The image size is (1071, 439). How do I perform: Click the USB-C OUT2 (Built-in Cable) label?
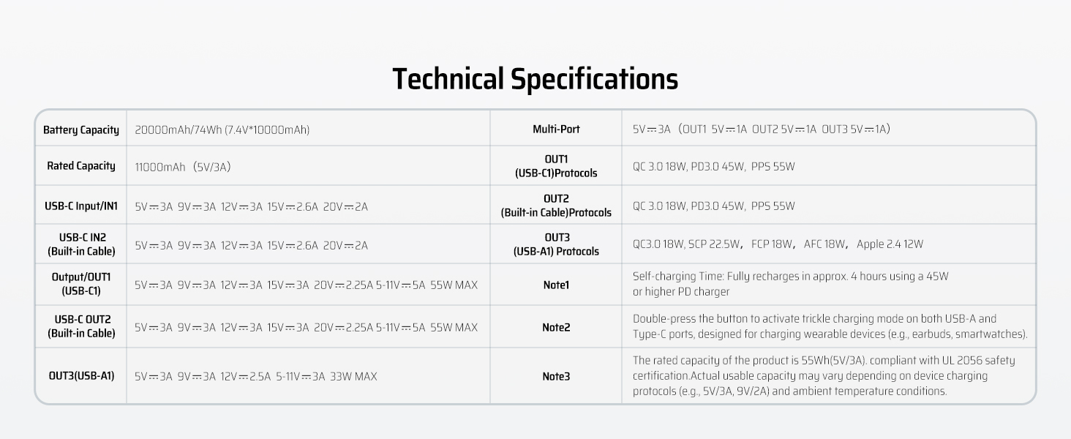[x=80, y=326]
